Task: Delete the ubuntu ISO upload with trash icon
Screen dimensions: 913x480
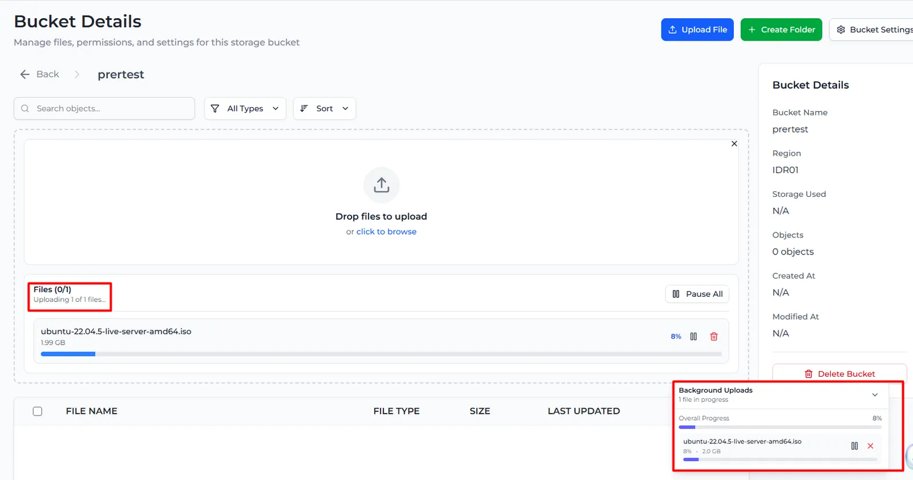Action: click(x=714, y=337)
